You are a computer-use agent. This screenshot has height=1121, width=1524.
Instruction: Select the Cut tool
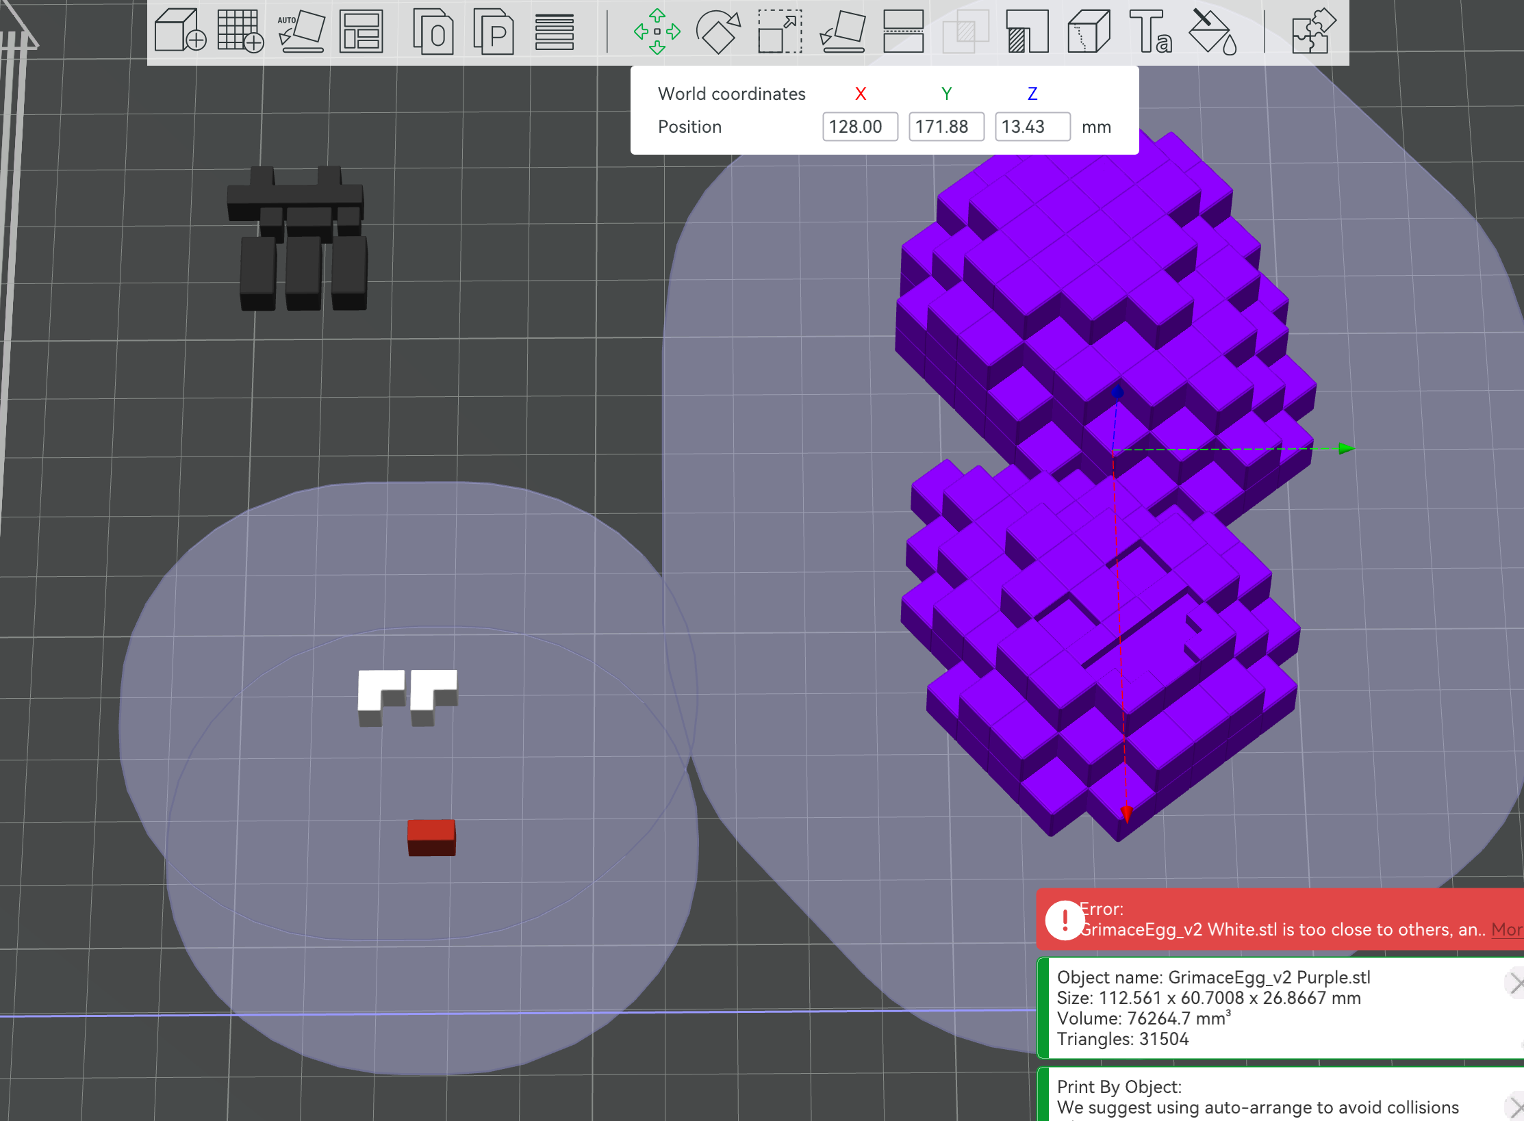click(x=904, y=31)
